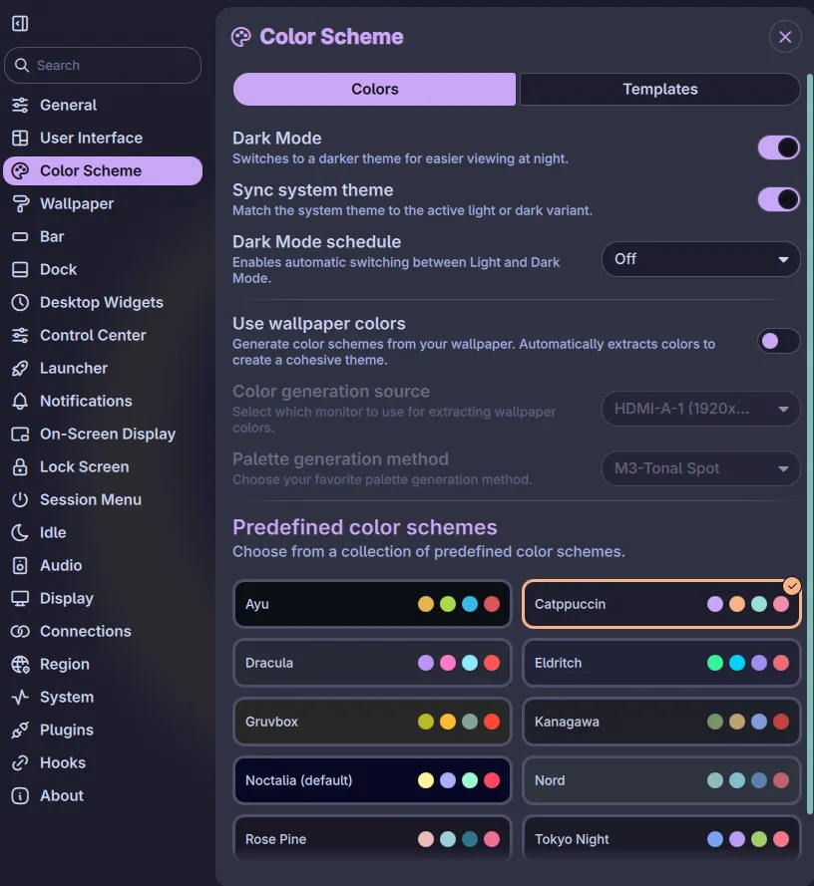Screen dimensions: 814x886
Task: Toggle the Sync system theme switch
Action: tap(779, 199)
